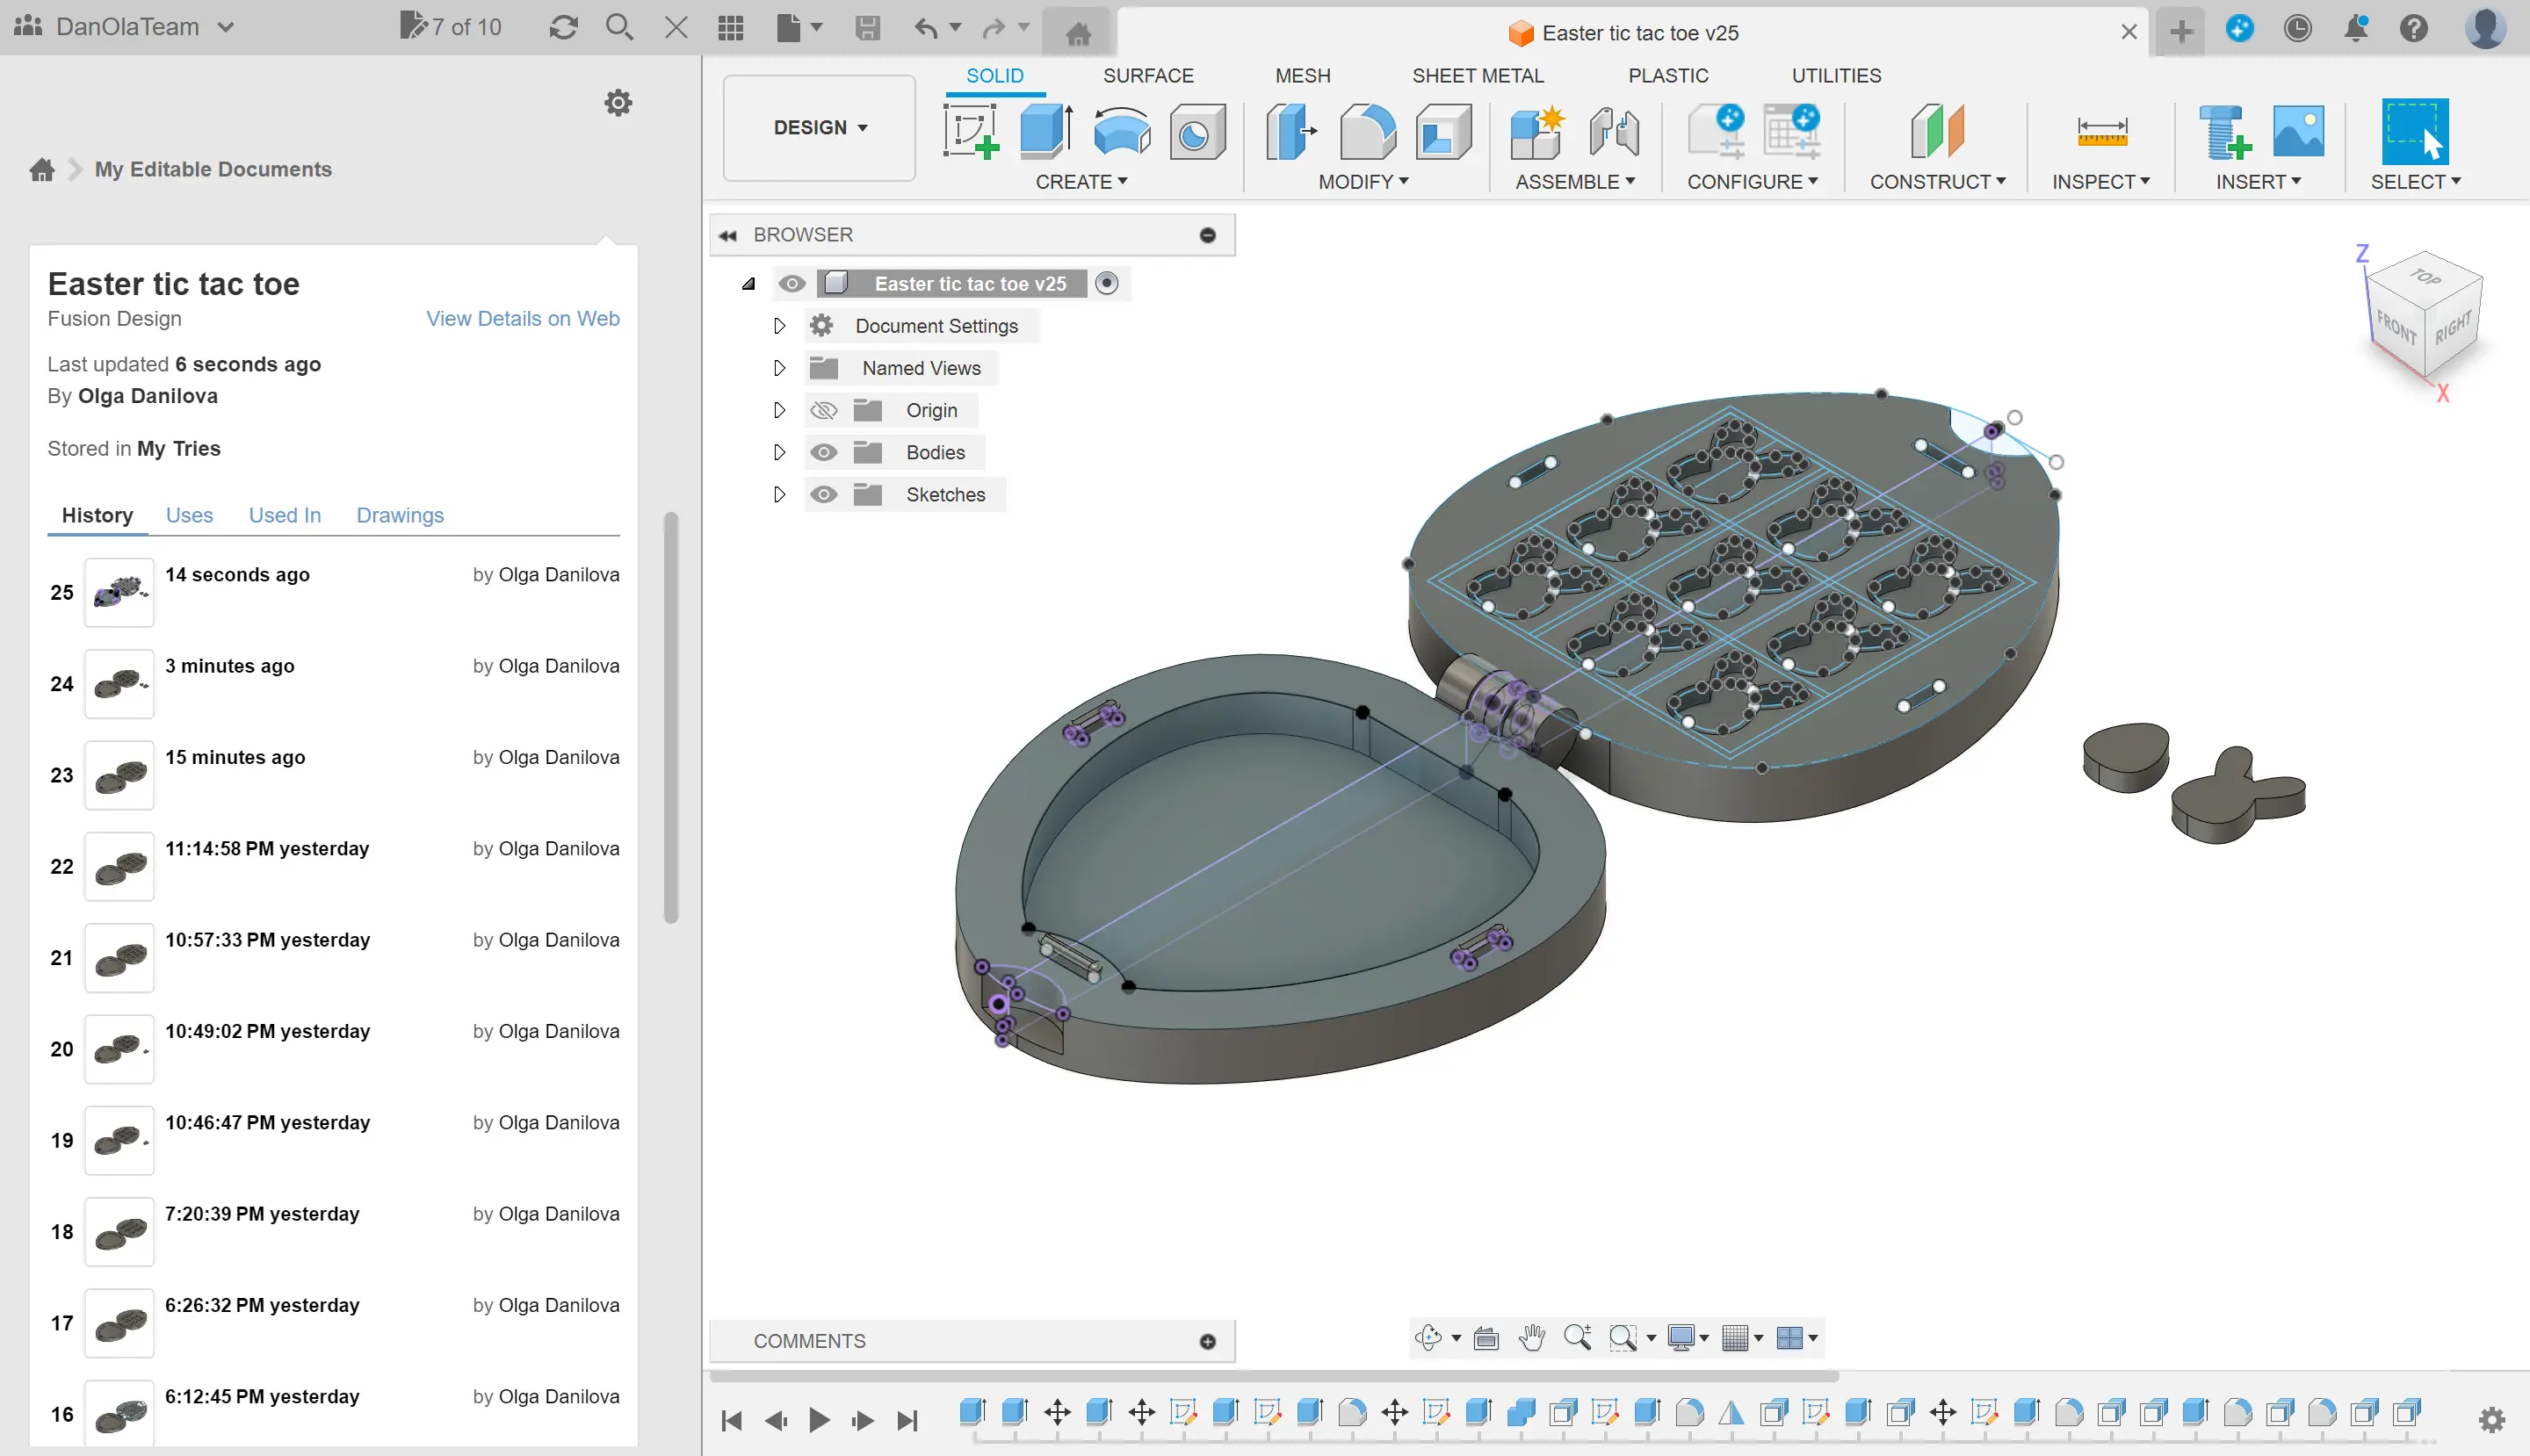Show the hidden Origin folder
The image size is (2530, 1456).
click(822, 411)
